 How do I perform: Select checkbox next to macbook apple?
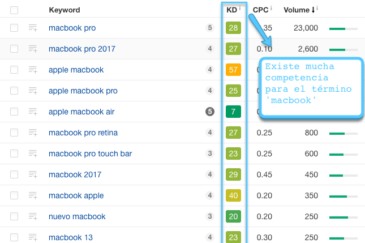click(x=14, y=195)
